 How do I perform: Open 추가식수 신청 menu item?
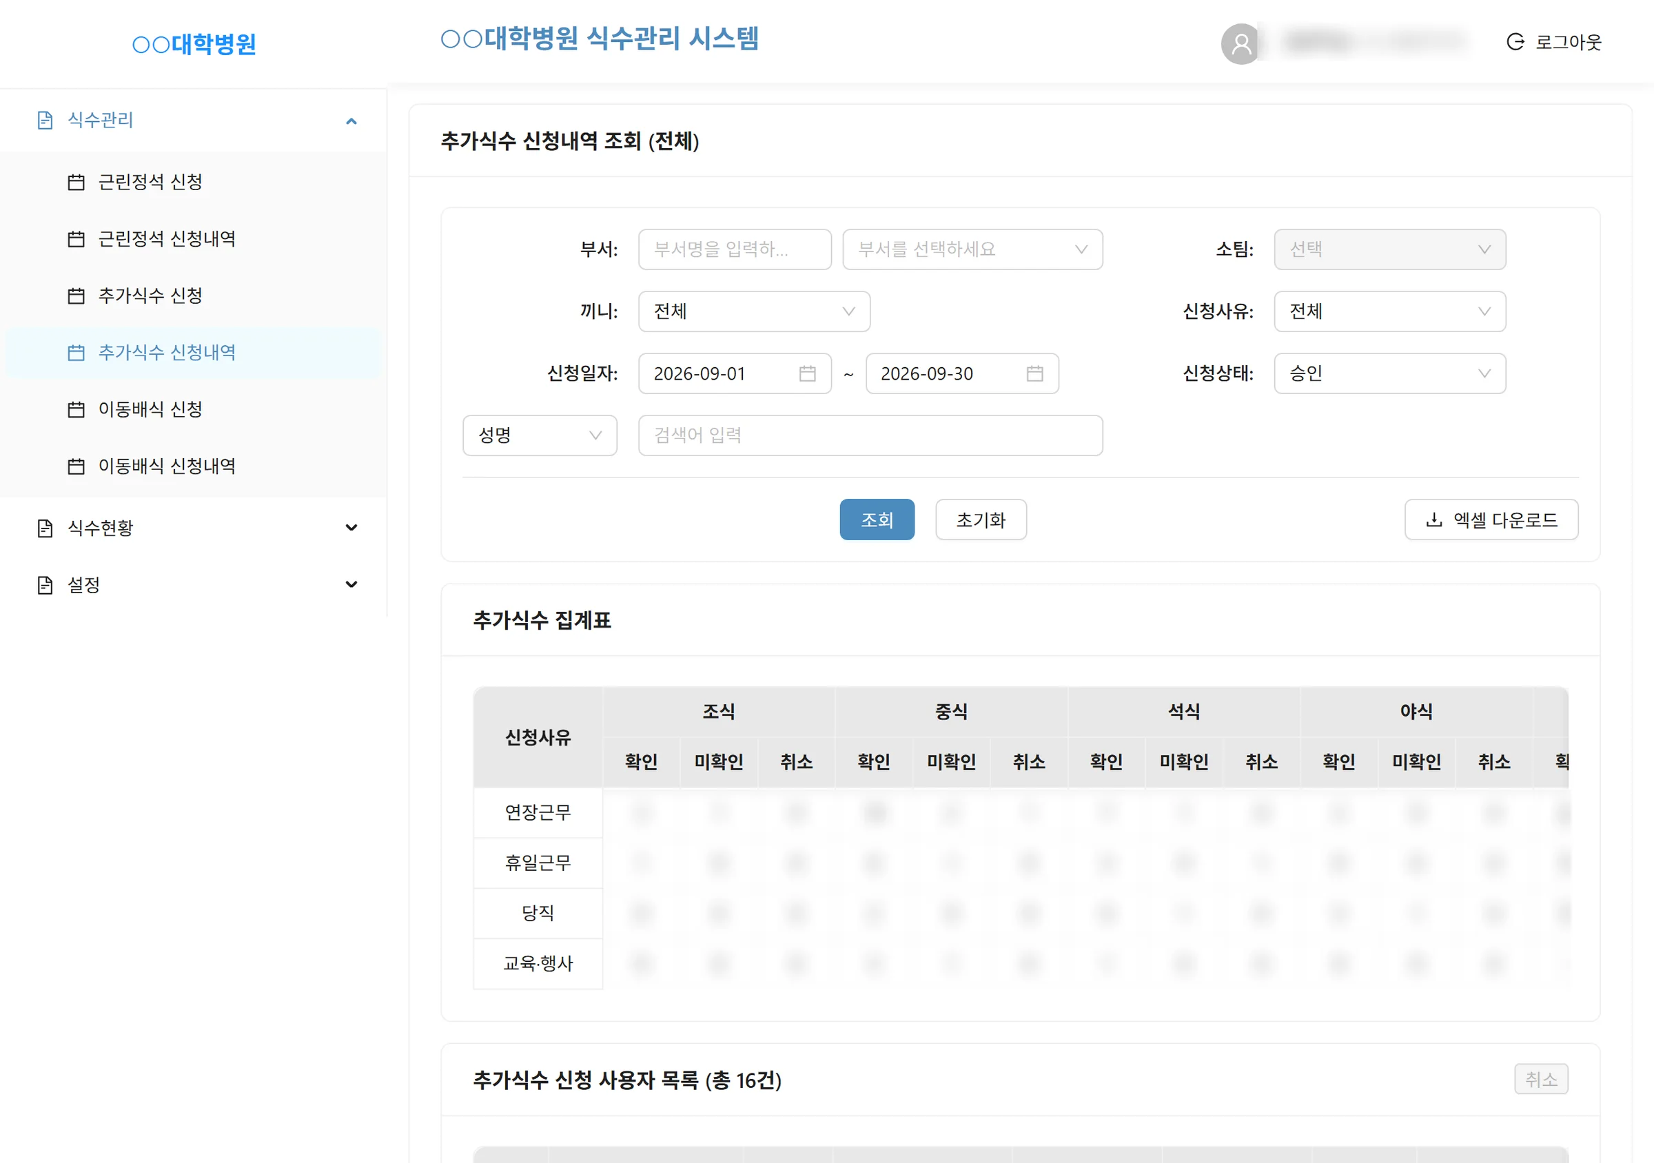click(193, 296)
